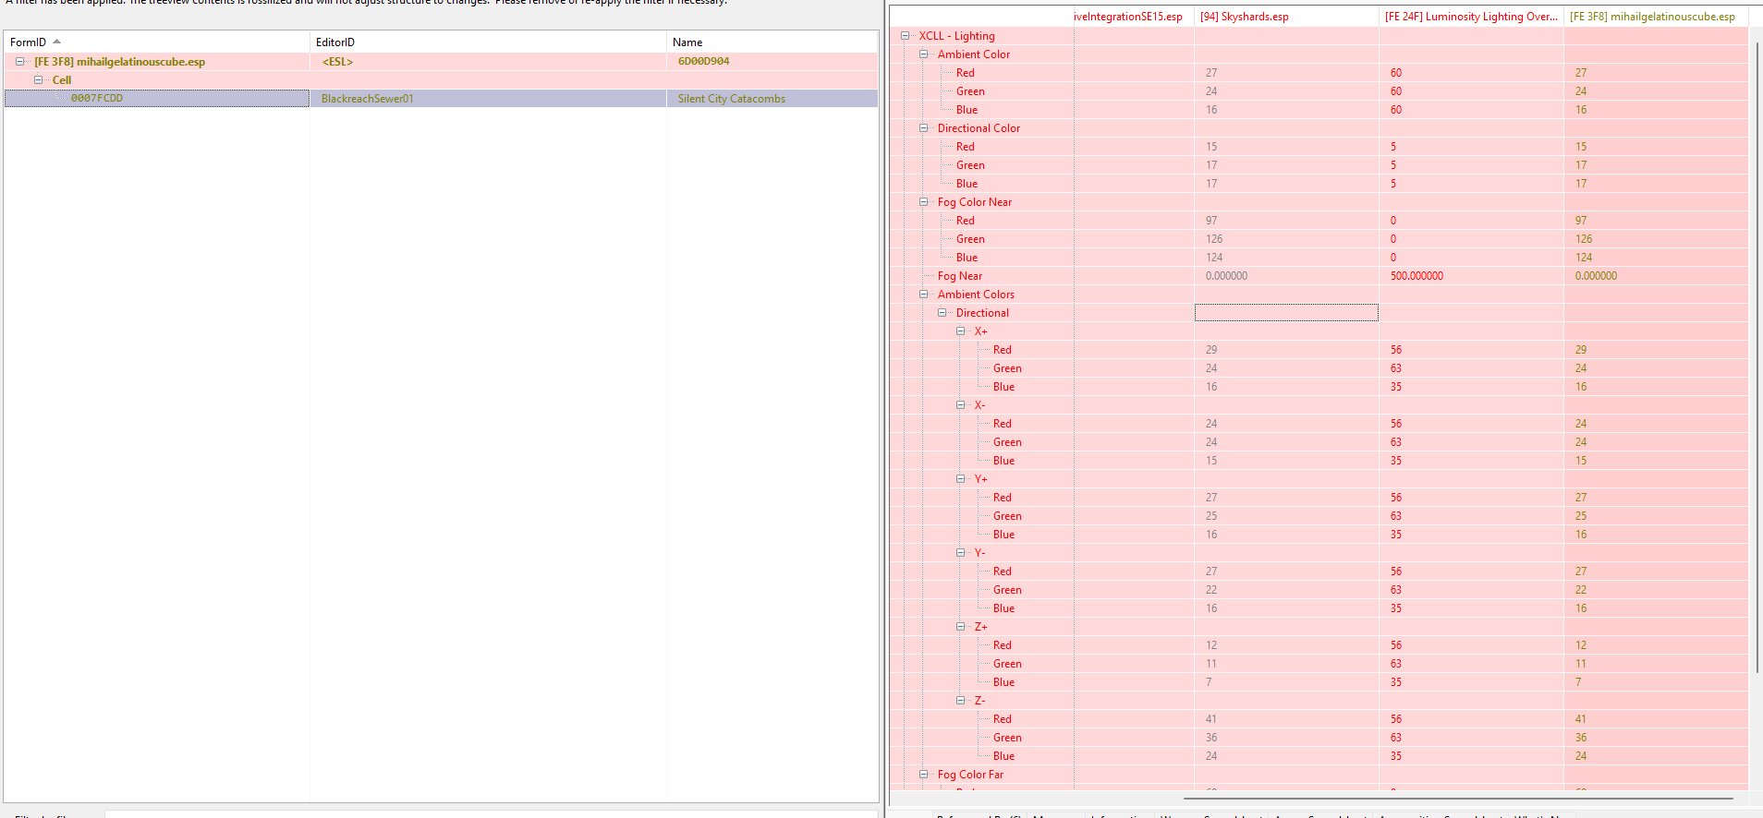Collapse the Z+ color group
Image resolution: width=1763 pixels, height=818 pixels.
pos(960,627)
